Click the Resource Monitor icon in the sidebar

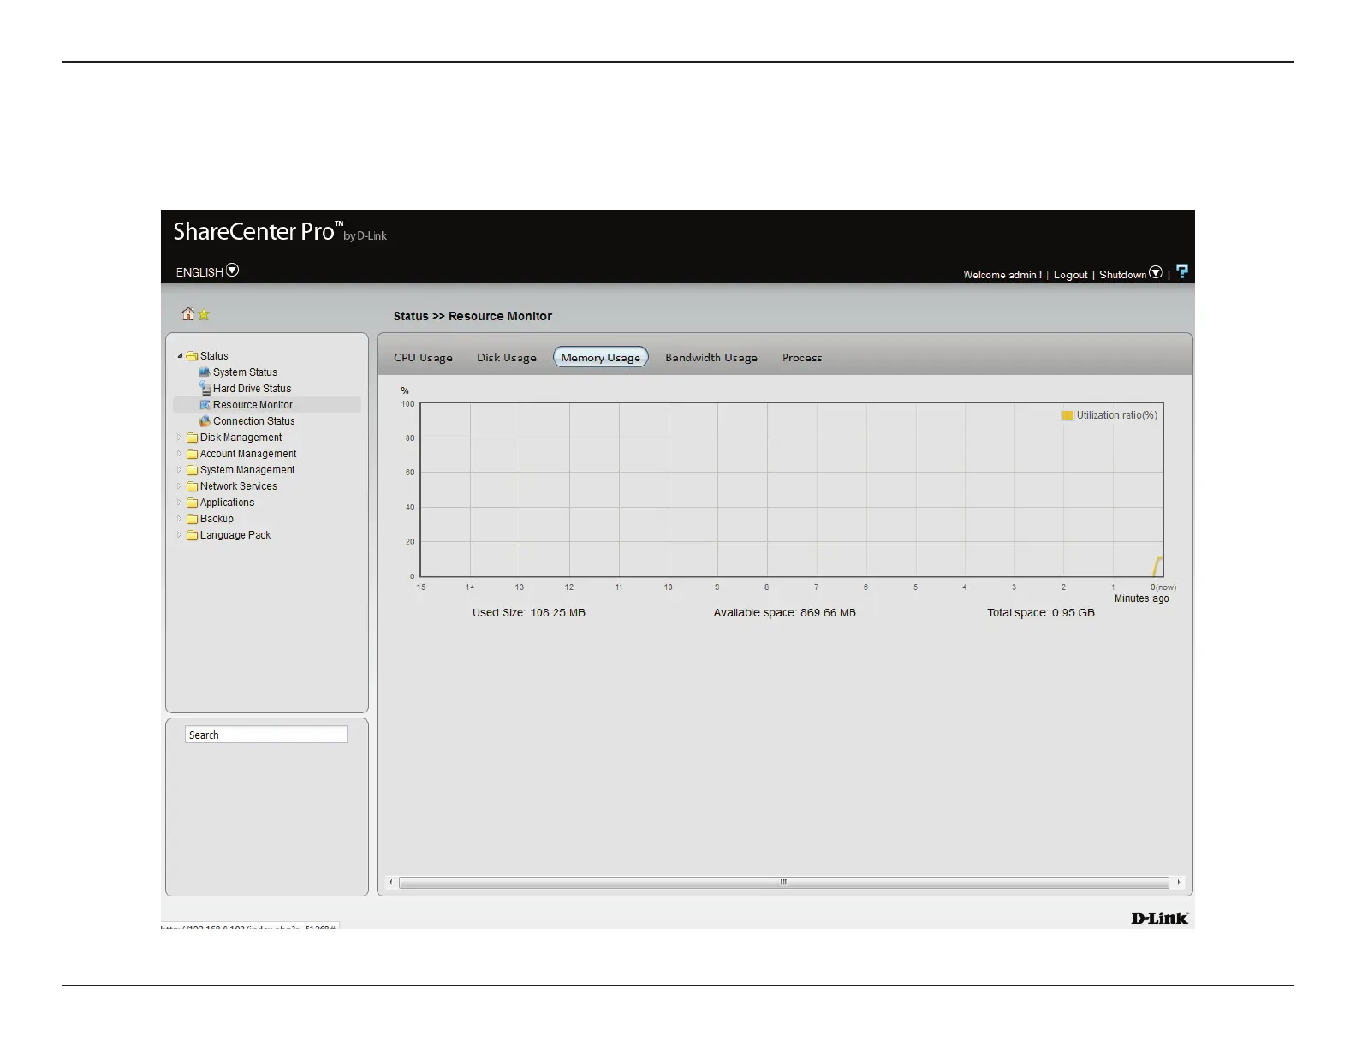[205, 405]
